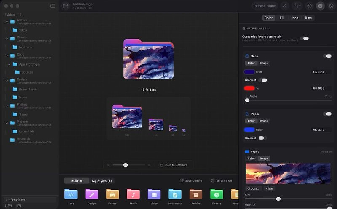Open the red To gradient color swatch
Image resolution: width=337 pixels, height=209 pixels.
pyautogui.click(x=249, y=88)
